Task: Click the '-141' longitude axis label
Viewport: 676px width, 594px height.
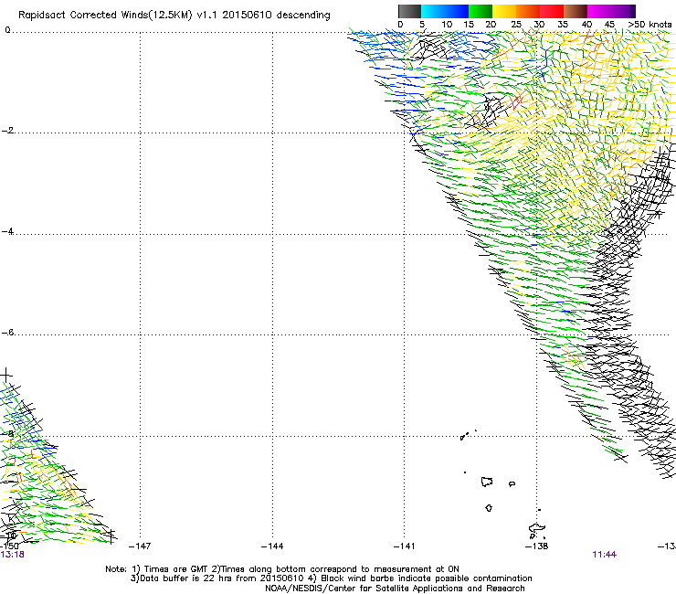Action: pyautogui.click(x=405, y=546)
